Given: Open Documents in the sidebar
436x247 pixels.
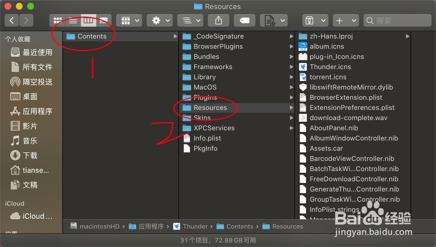Looking at the screenshot, I should pyautogui.click(x=24, y=185).
